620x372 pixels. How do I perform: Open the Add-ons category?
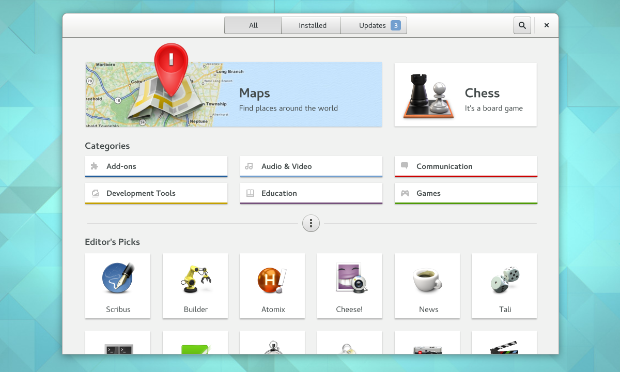(156, 166)
